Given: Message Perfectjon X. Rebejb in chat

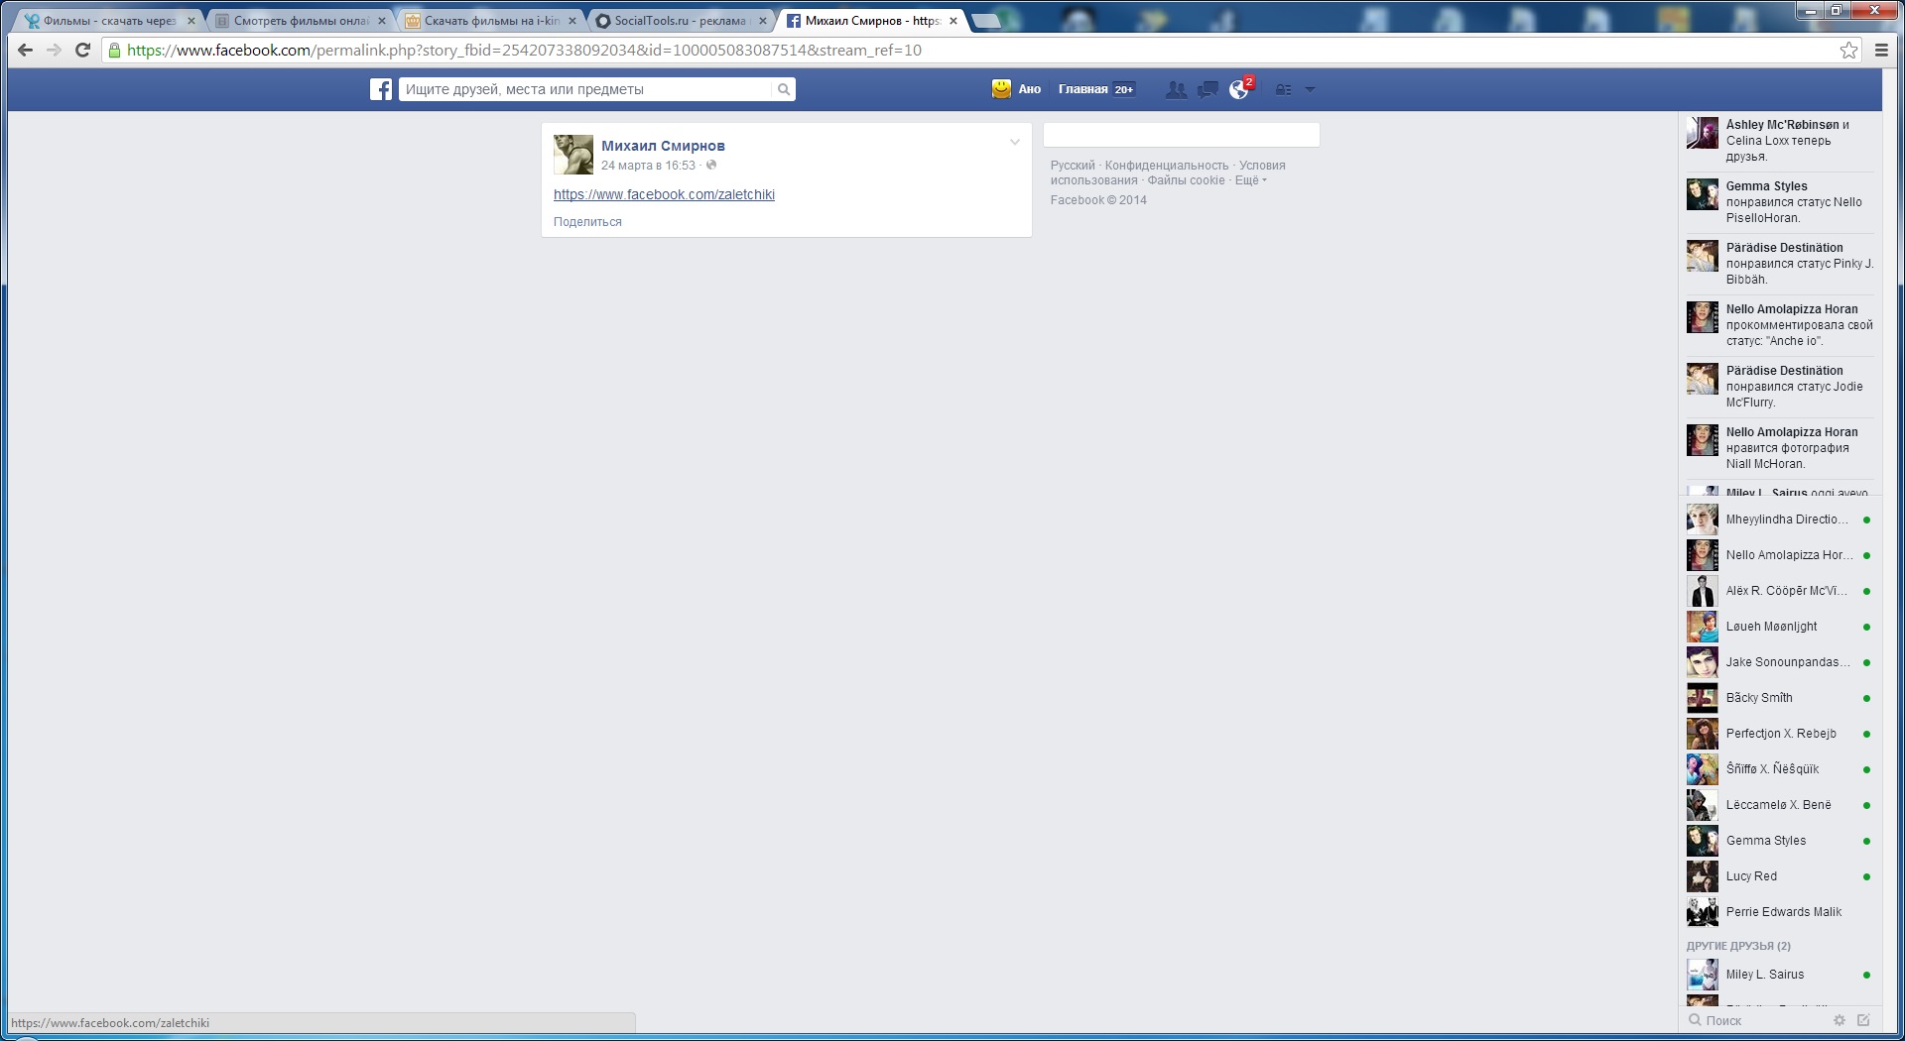Looking at the screenshot, I should [1780, 734].
